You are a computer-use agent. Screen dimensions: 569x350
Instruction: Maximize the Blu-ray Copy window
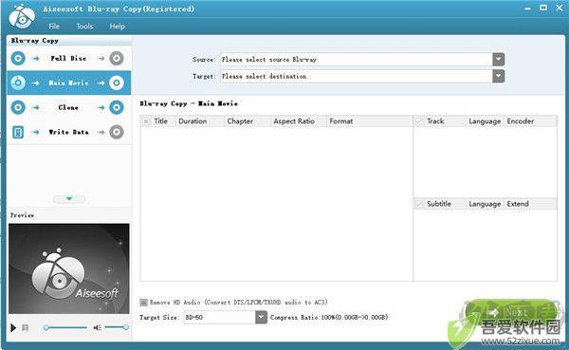point(543,8)
